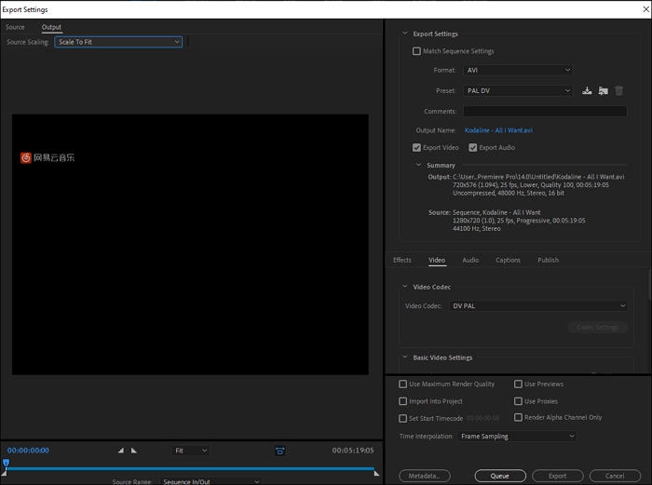This screenshot has width=652, height=485.
Task: Uncheck the Export Audio checkbox
Action: point(473,147)
